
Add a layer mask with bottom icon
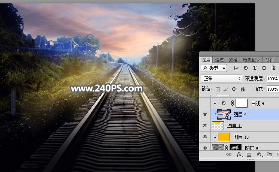pyautogui.click(x=249, y=154)
